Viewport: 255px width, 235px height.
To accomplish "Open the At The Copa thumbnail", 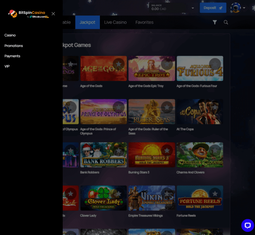I will (x=200, y=112).
